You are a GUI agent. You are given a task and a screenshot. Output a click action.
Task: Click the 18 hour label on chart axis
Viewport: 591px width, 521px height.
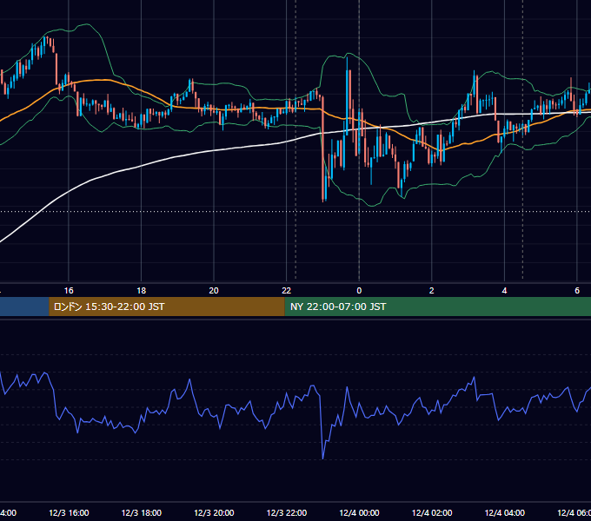point(141,290)
